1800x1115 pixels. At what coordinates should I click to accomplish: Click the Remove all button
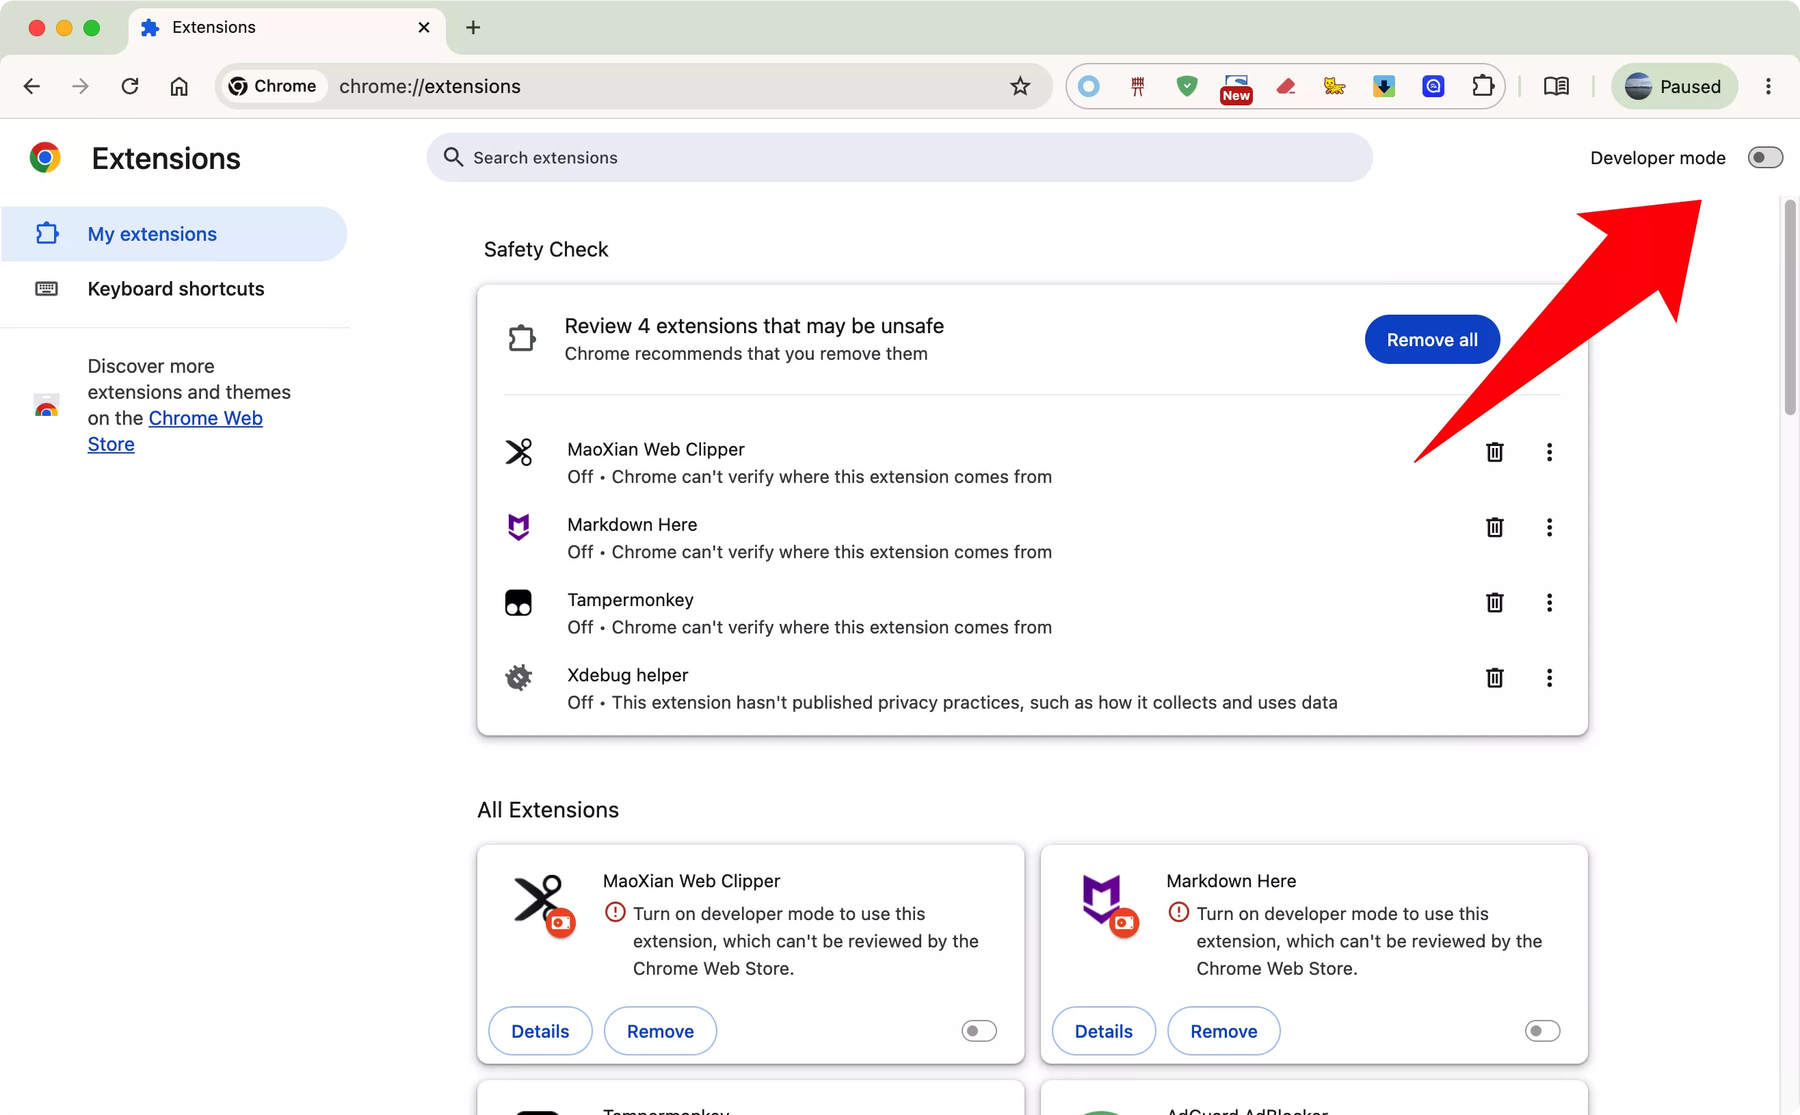1431,339
